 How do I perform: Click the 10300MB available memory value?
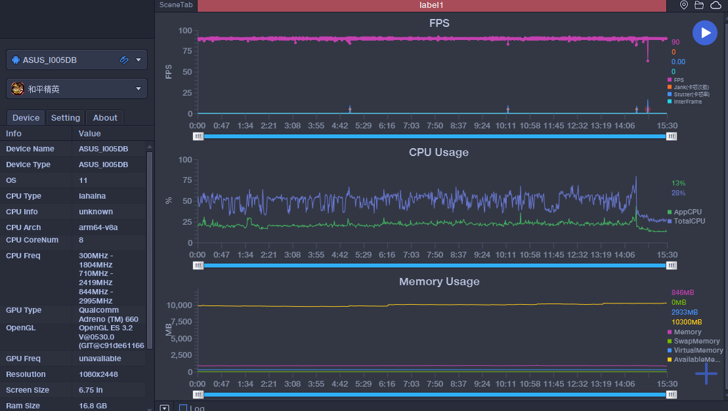coord(687,322)
